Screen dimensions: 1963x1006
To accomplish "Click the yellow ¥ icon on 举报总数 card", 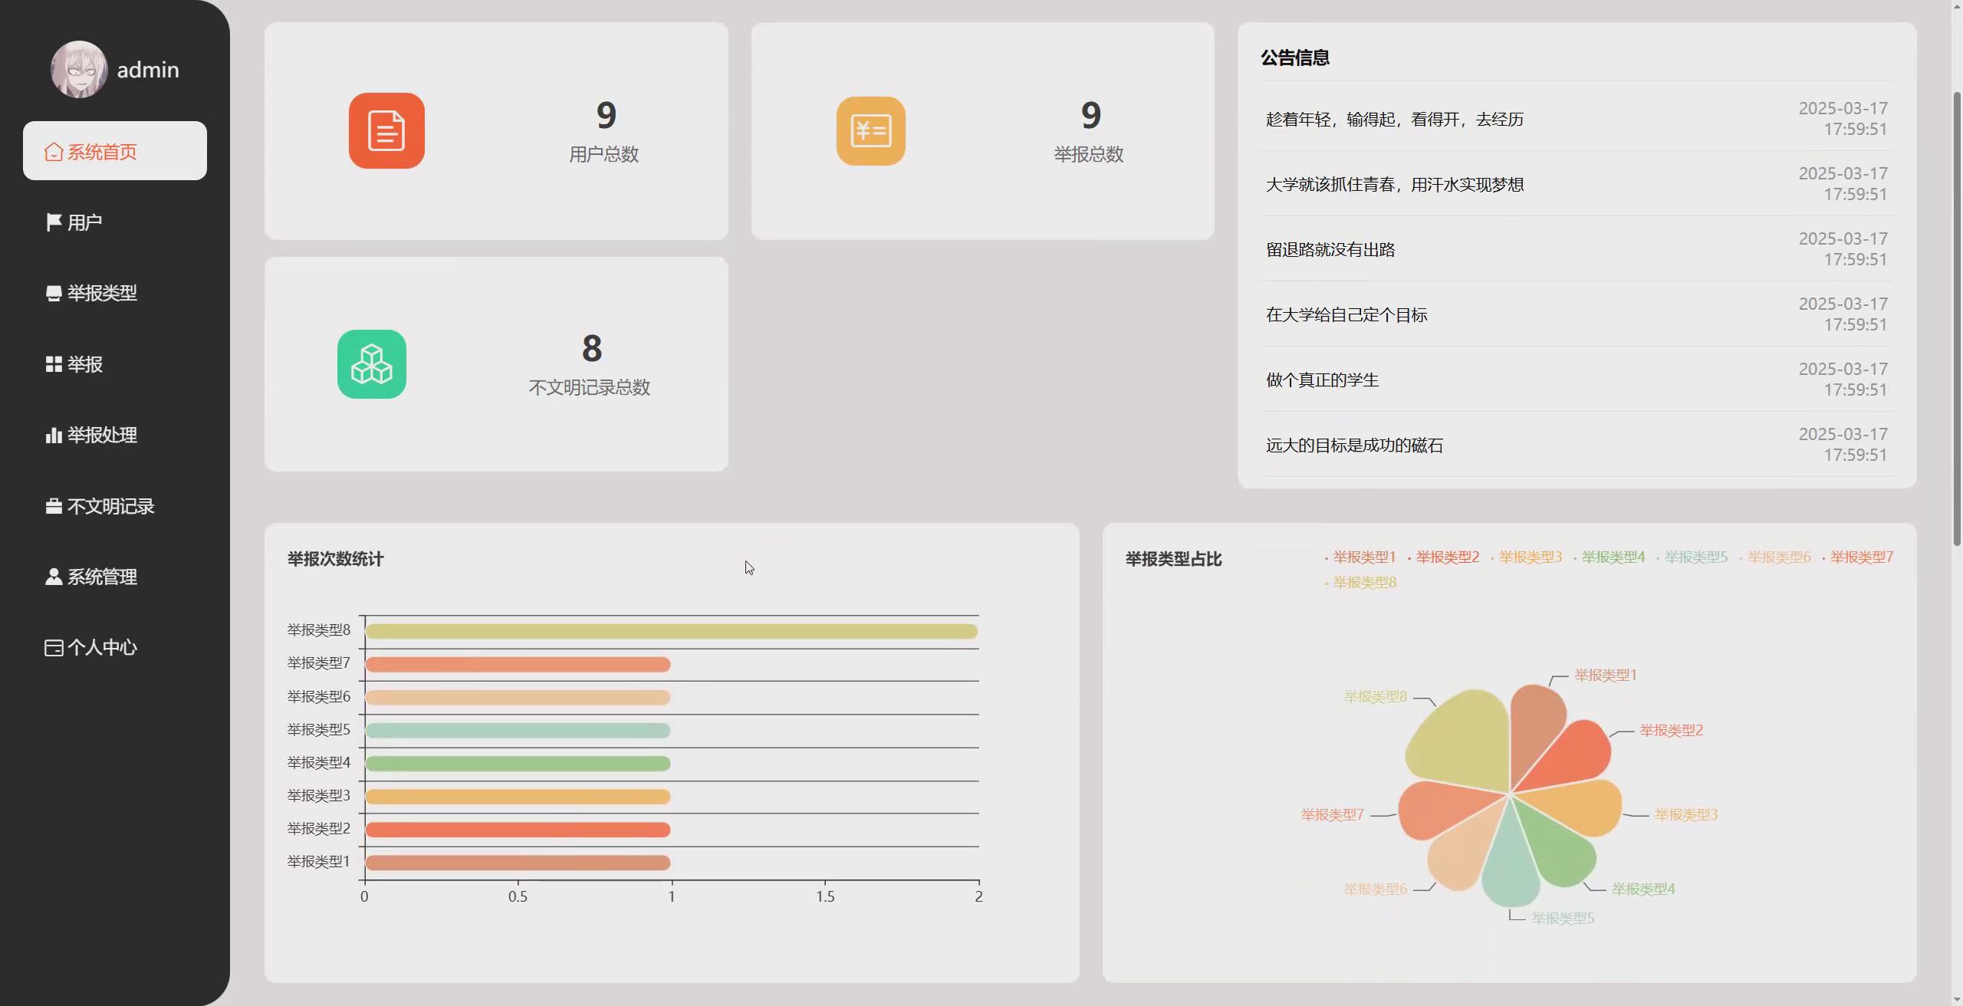I will click(x=869, y=130).
